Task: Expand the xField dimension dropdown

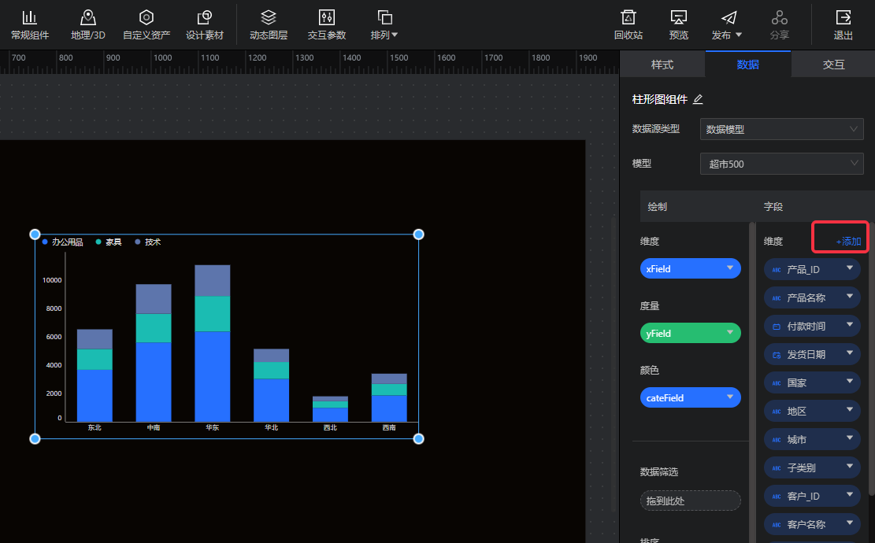Action: [x=690, y=268]
